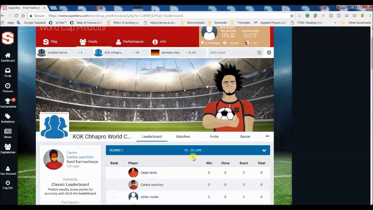
Task: Open the Performance tab
Action: click(x=130, y=42)
